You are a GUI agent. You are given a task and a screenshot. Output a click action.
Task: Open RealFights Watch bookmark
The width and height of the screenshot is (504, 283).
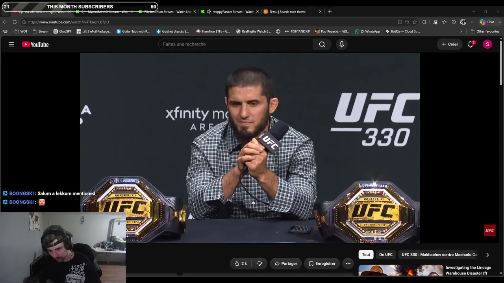click(x=254, y=31)
